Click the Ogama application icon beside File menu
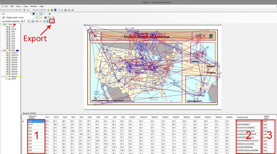 (x=2, y=6)
